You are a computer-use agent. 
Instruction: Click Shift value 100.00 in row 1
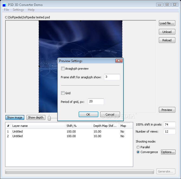click(x=71, y=131)
